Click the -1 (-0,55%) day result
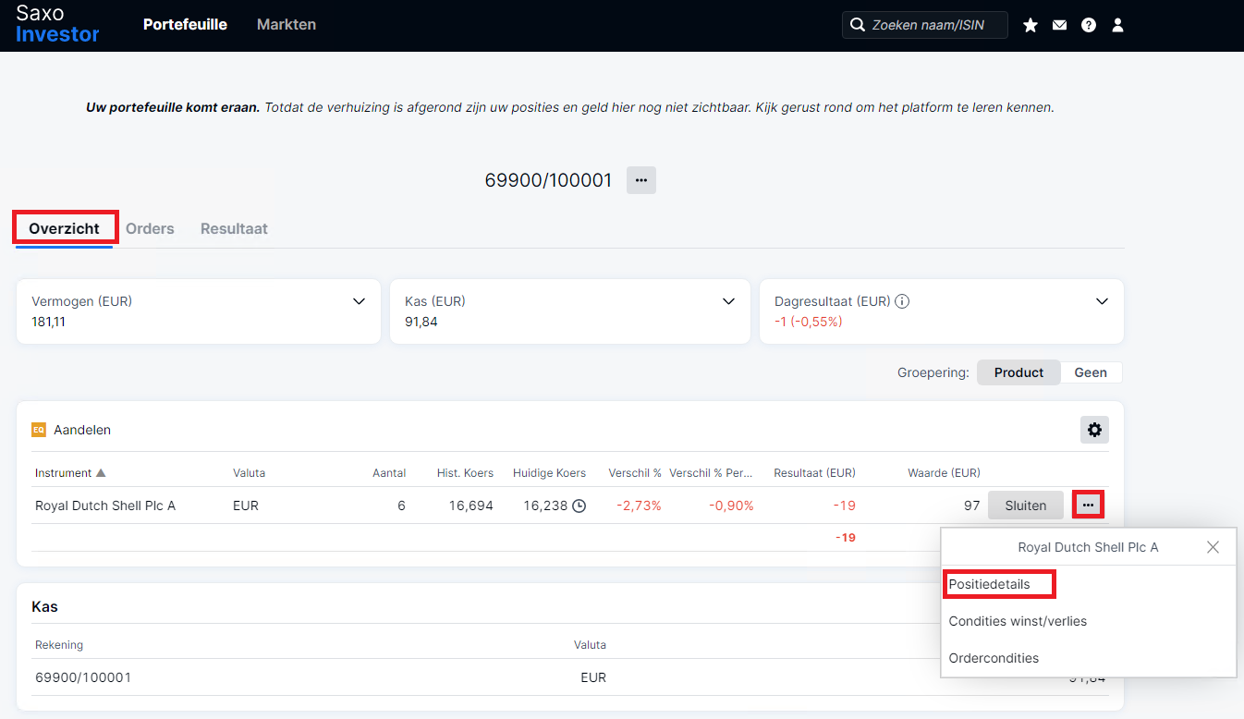The height and width of the screenshot is (719, 1244). pyautogui.click(x=808, y=322)
